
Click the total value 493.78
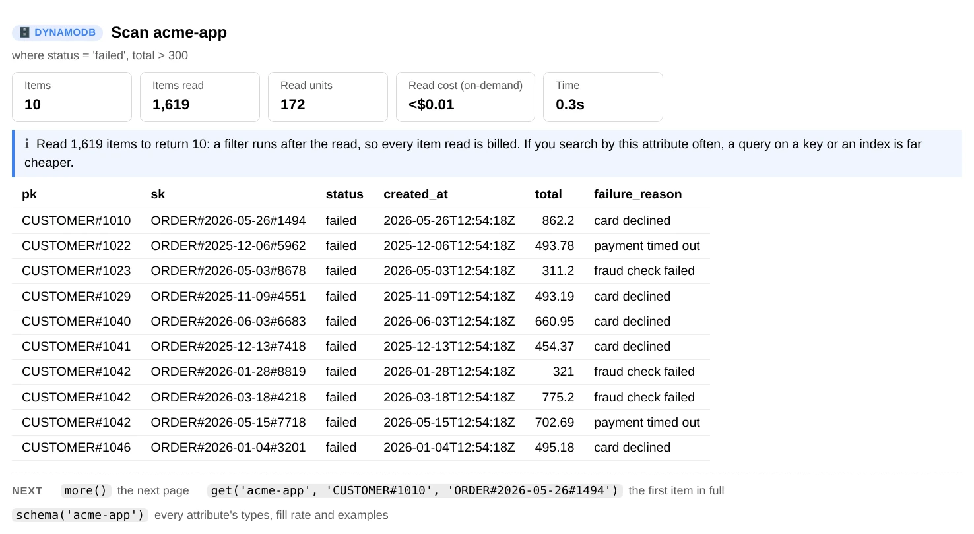(x=555, y=246)
